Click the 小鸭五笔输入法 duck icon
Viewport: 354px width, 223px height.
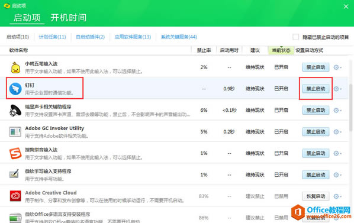15,67
